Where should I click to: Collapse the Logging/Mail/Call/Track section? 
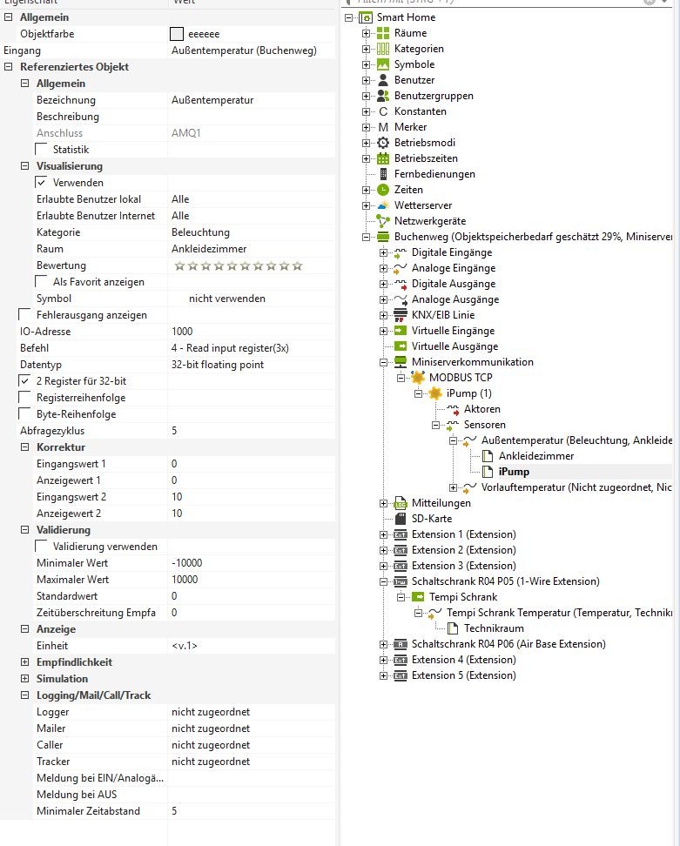point(25,695)
